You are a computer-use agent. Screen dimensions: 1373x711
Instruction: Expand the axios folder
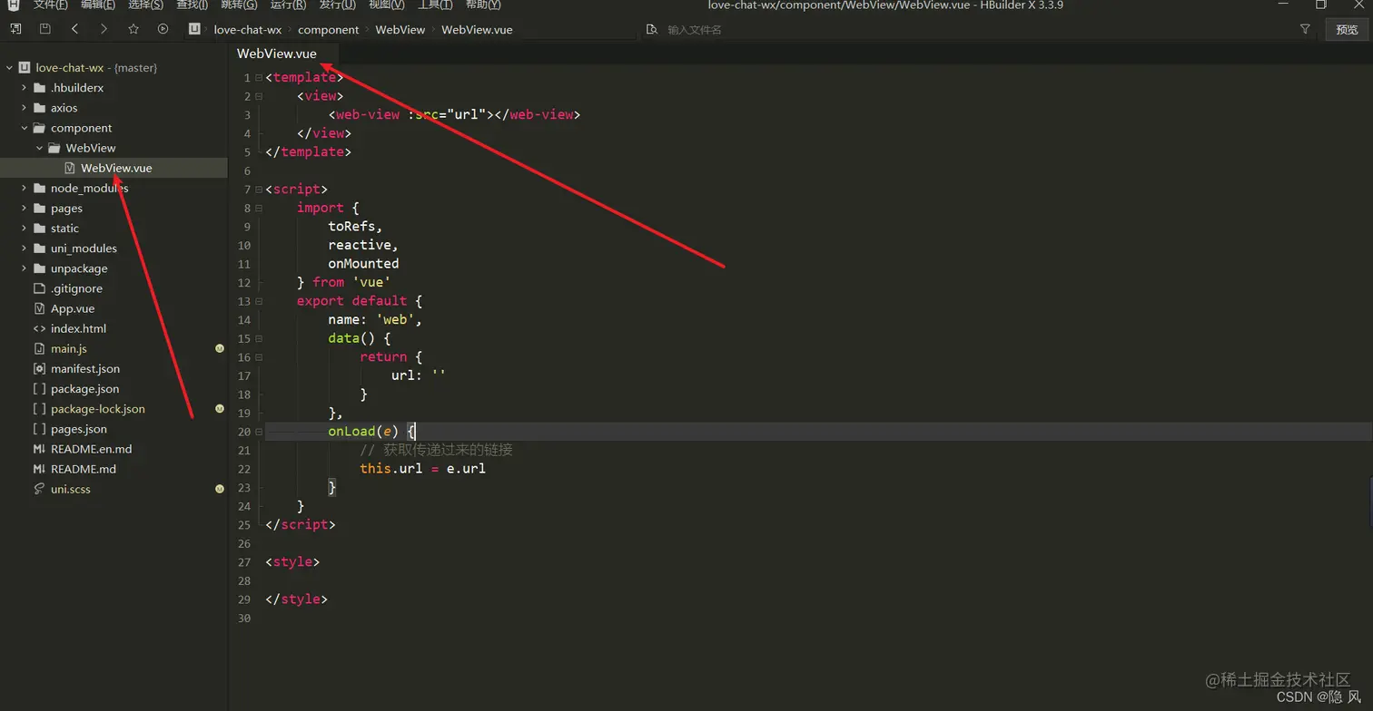(x=25, y=108)
